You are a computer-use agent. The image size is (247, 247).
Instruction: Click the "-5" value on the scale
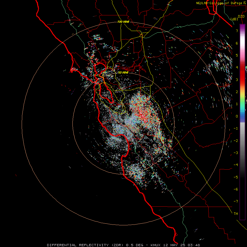[236, 177]
